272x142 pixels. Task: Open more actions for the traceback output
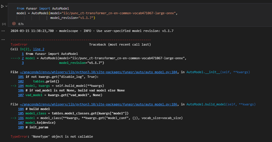tap(3, 39)
